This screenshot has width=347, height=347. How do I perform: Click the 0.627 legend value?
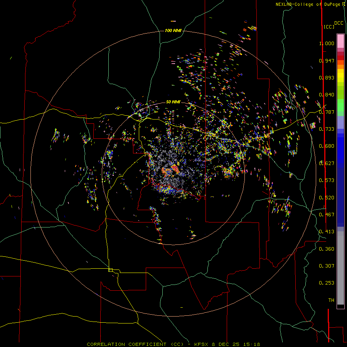(x=327, y=163)
